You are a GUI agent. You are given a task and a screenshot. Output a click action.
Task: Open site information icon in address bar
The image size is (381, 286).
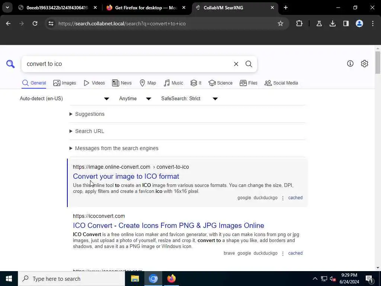(51, 23)
